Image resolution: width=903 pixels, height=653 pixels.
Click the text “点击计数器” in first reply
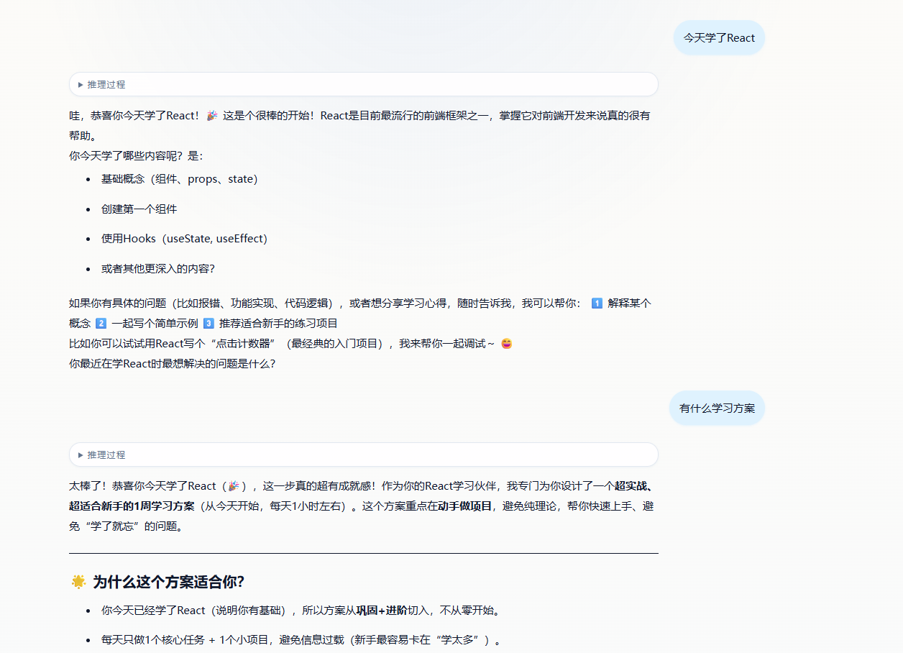pyautogui.click(x=243, y=344)
